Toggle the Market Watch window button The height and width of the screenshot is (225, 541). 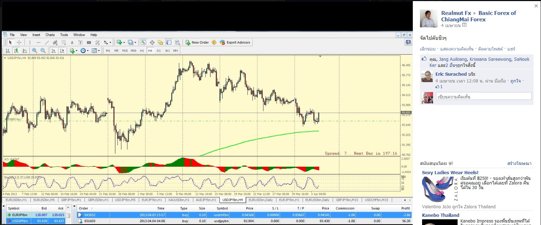pos(144,42)
